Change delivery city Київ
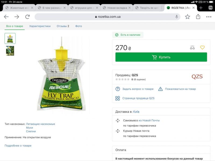This screenshot has height=161, width=215. pos(136,112)
